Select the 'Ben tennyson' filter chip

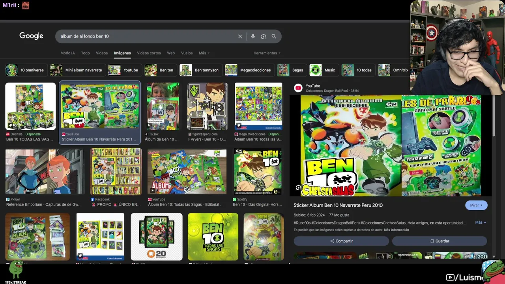pos(201,70)
